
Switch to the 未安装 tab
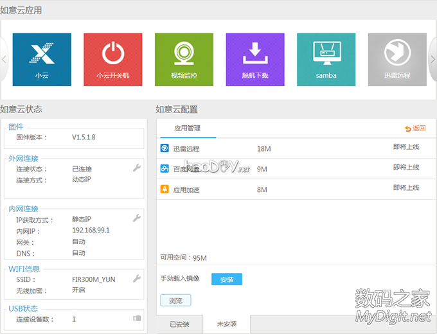click(x=227, y=324)
